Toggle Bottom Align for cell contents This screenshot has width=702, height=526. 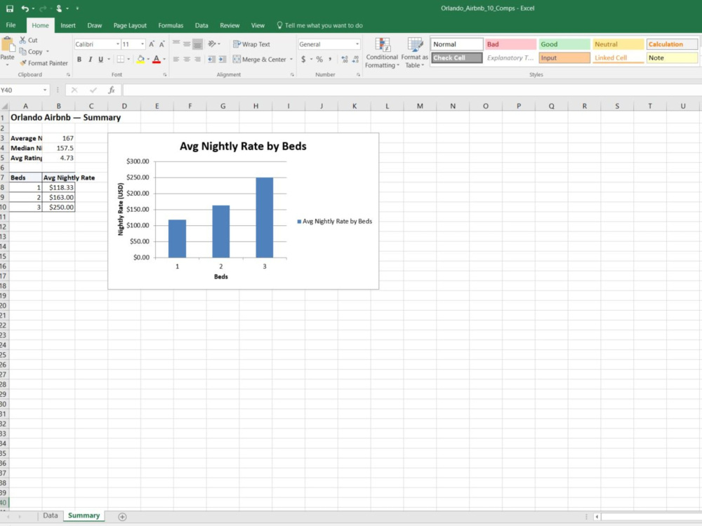[197, 43]
